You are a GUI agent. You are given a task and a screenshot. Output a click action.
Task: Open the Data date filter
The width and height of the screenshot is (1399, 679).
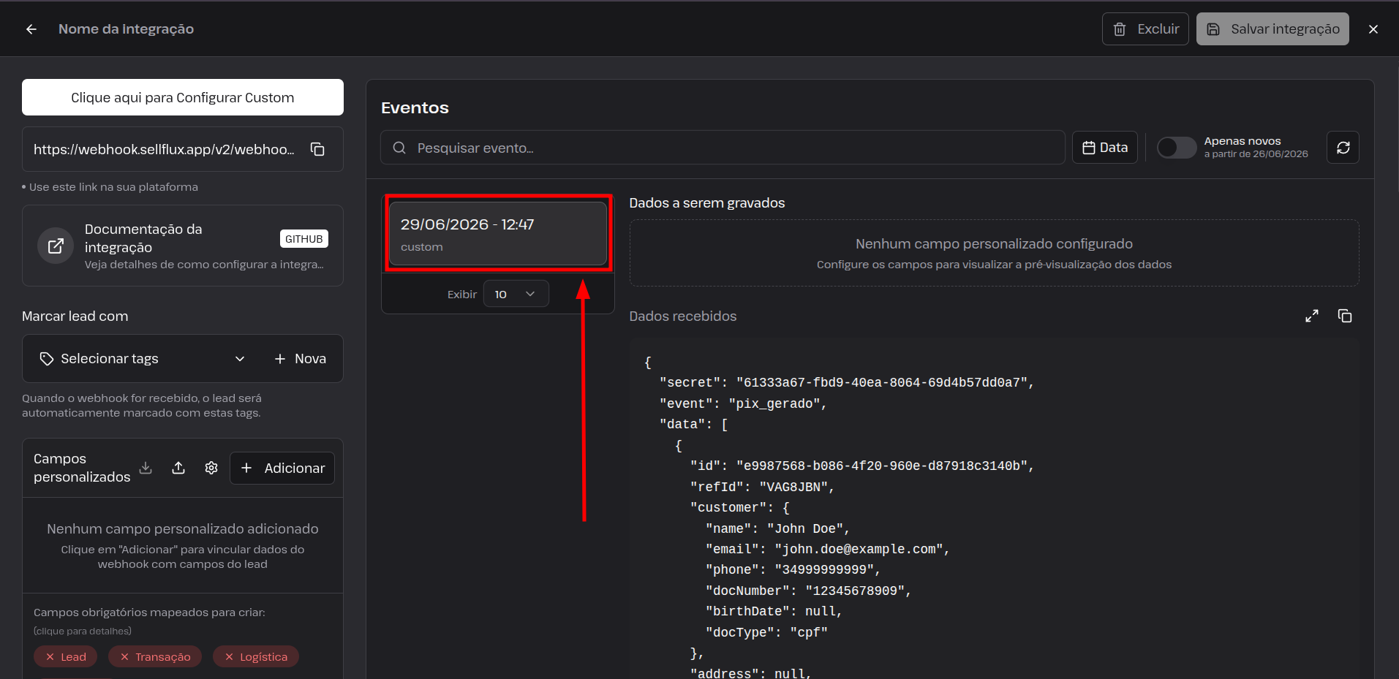tap(1104, 148)
